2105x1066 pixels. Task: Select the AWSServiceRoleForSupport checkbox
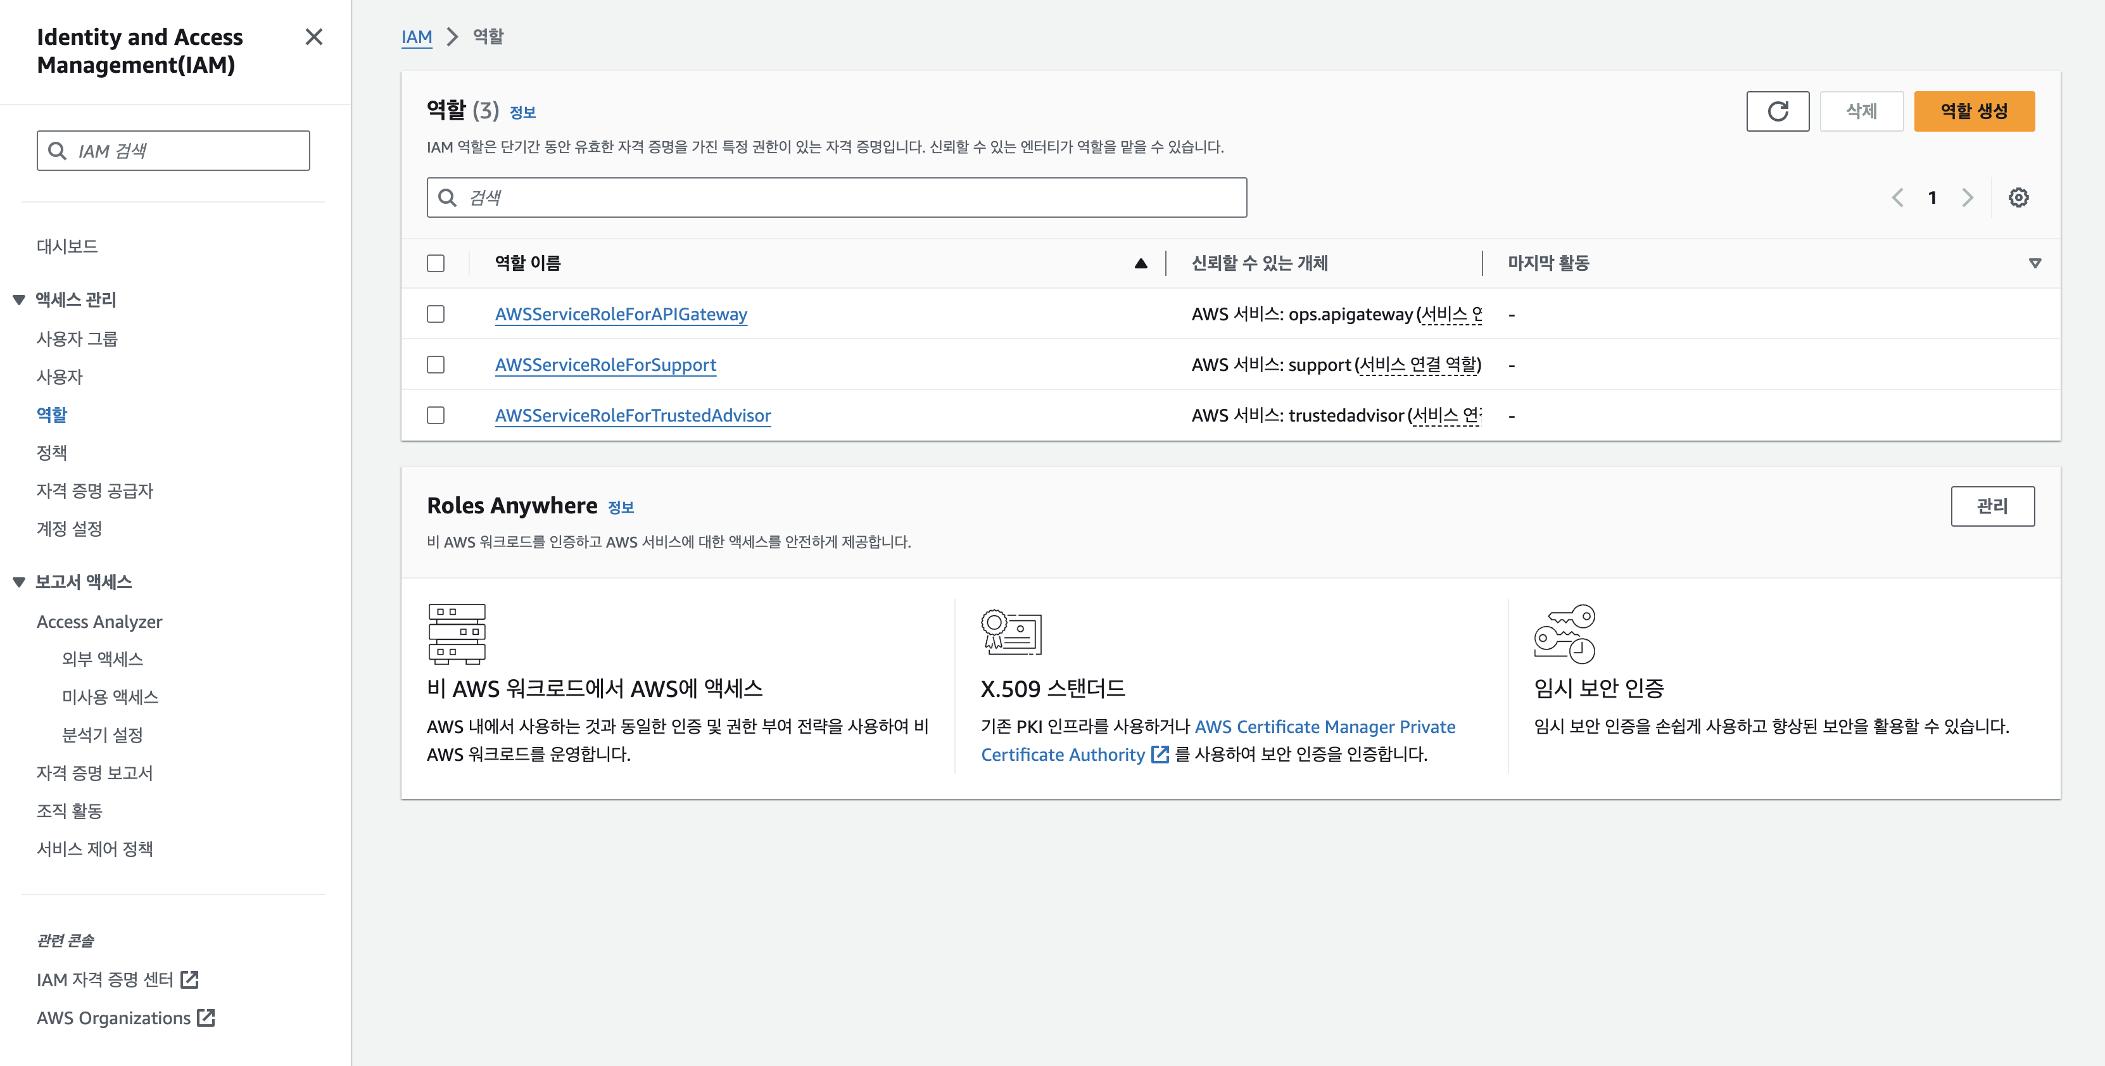[436, 365]
